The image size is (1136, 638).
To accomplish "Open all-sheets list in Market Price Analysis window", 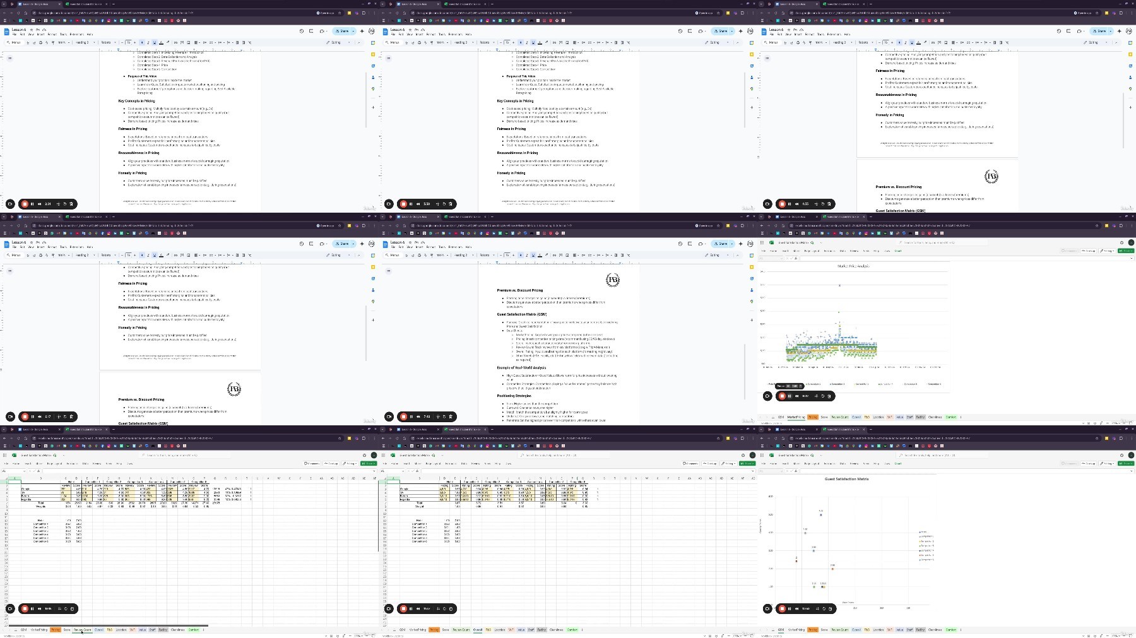I will pyautogui.click(x=773, y=417).
